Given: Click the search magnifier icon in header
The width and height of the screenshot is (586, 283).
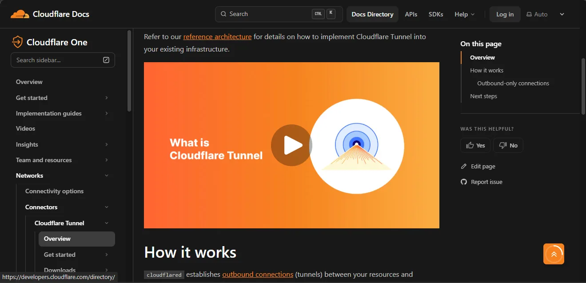Looking at the screenshot, I should tap(223, 14).
